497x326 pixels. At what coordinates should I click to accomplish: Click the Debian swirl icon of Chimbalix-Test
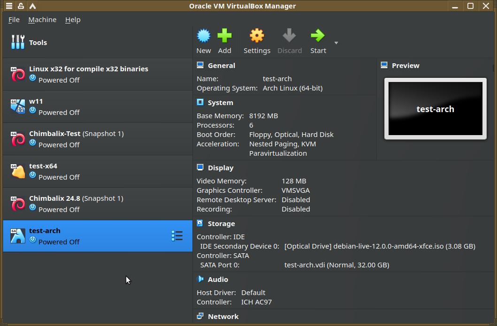coord(18,139)
